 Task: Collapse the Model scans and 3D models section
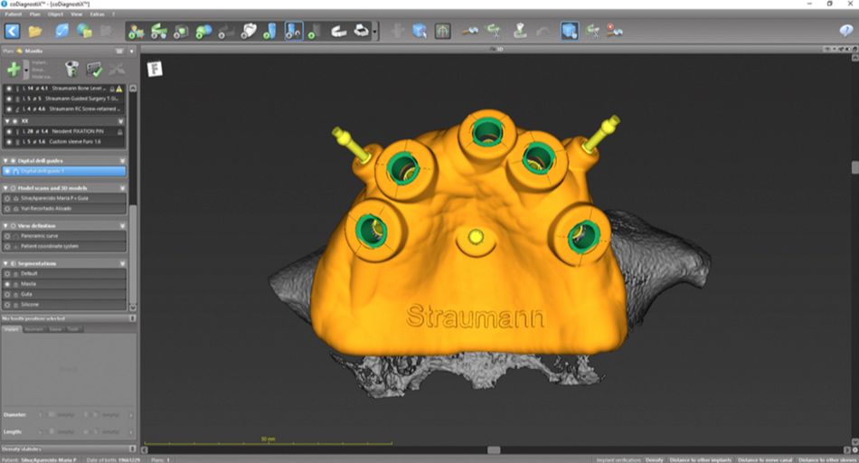(x=5, y=188)
